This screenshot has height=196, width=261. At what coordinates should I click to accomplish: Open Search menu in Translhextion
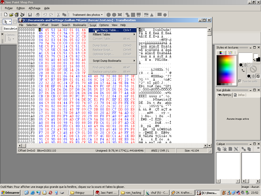coord(66,25)
